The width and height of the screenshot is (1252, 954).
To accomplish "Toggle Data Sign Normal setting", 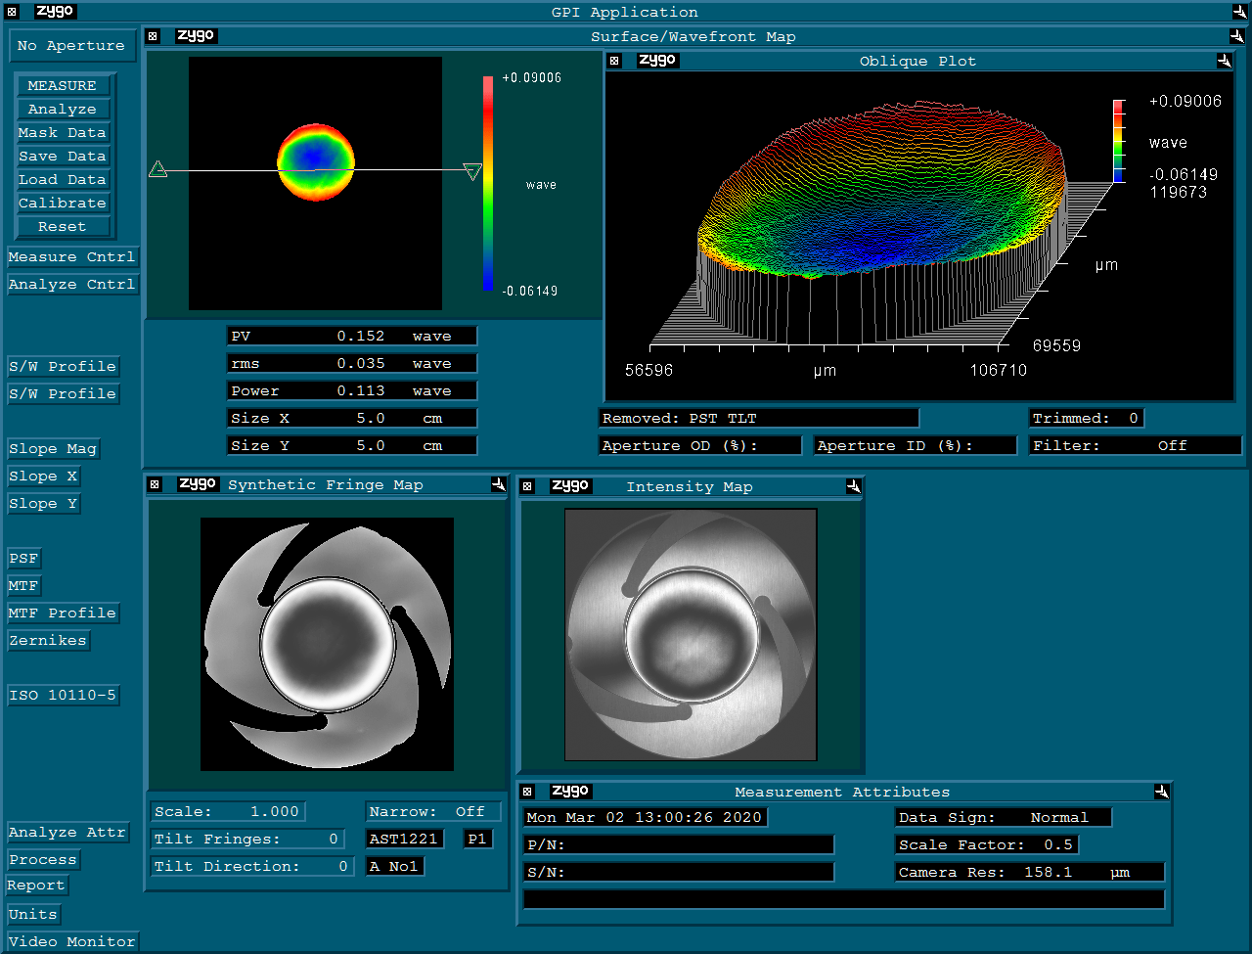I will pos(1003,817).
